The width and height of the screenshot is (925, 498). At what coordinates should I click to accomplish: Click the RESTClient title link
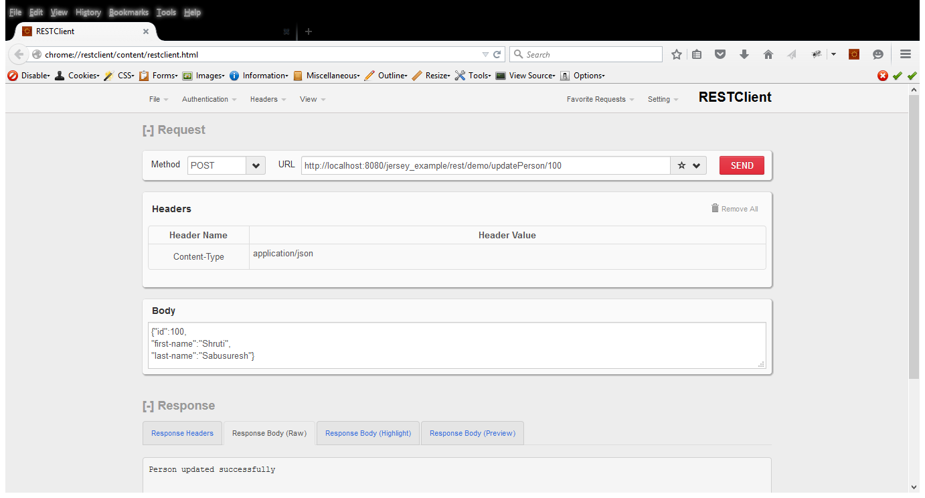(x=735, y=97)
